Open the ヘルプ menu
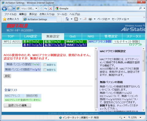The width and height of the screenshot is (147, 121). 75,14
